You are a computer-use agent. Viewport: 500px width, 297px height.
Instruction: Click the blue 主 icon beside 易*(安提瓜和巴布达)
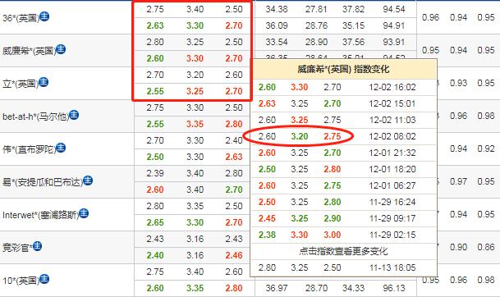88,180
